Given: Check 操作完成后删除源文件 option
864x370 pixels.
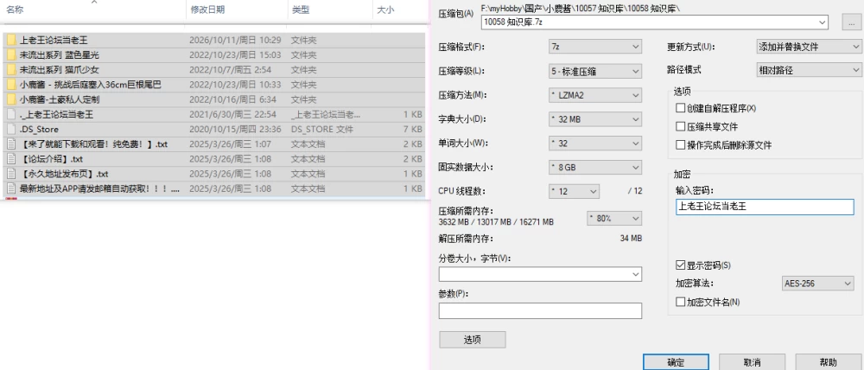Looking at the screenshot, I should coord(681,145).
